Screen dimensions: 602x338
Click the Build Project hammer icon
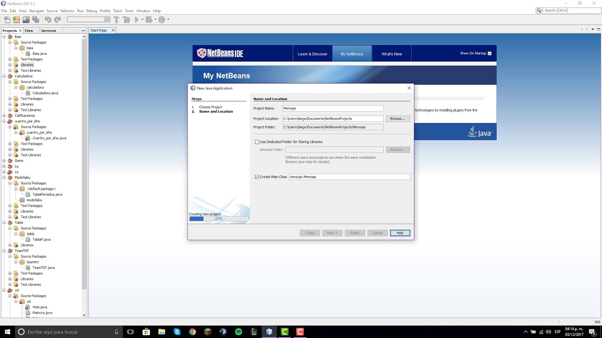point(116,20)
